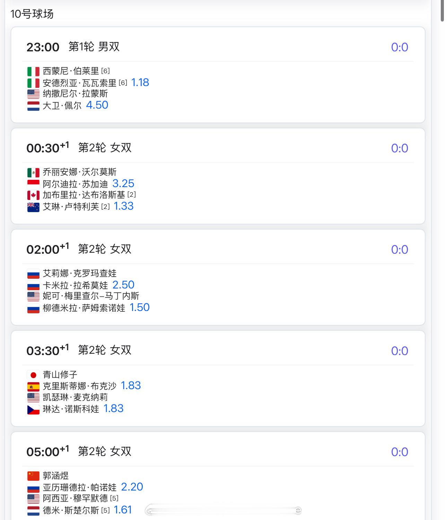447x520 pixels.
Task: Open 0:0 score of 23:00 男双 match
Action: pos(400,47)
